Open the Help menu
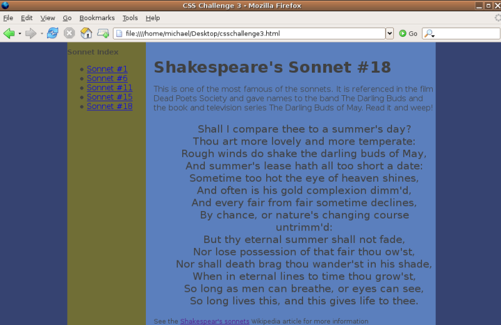 (153, 18)
